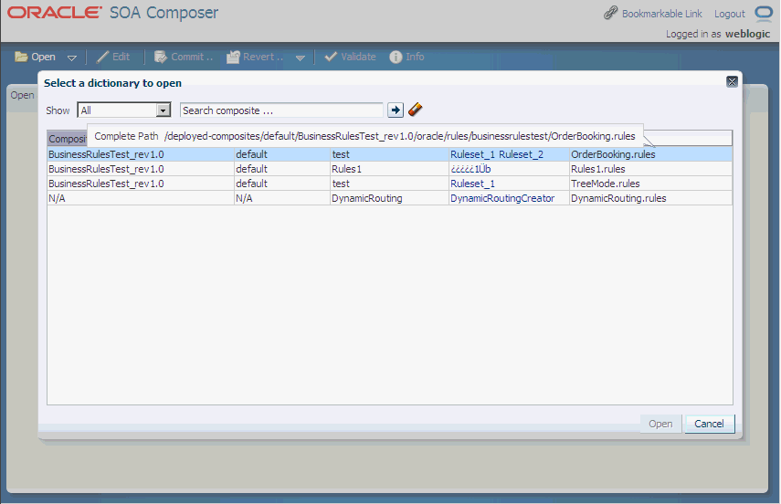
Task: Focus the Search composite input field
Action: [281, 110]
